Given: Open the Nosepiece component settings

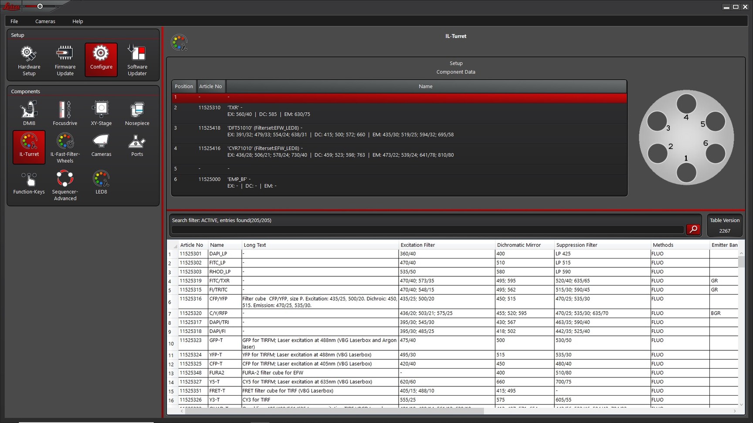Looking at the screenshot, I should click(137, 113).
